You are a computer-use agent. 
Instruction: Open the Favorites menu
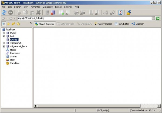pyautogui.click(x=36, y=7)
